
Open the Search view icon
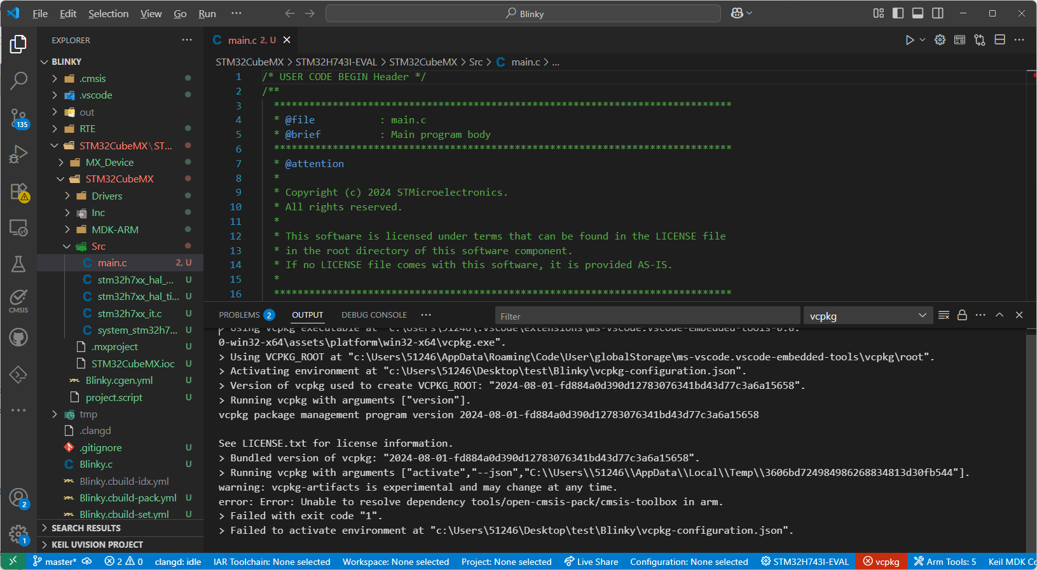(18, 81)
